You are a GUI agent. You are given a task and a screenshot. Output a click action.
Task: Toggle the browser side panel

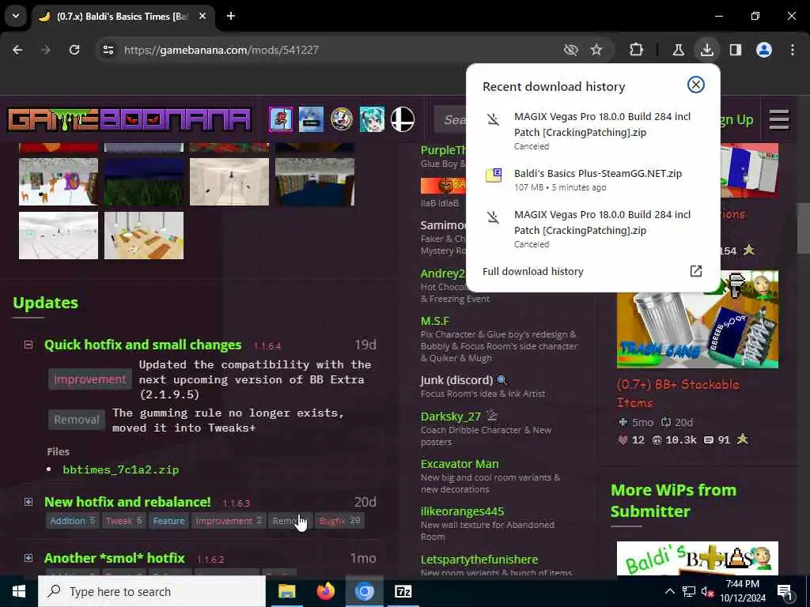(735, 50)
